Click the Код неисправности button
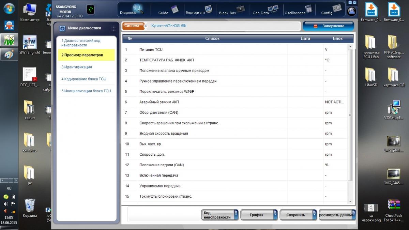Viewport: 409px width, 230px height. (x=220, y=215)
